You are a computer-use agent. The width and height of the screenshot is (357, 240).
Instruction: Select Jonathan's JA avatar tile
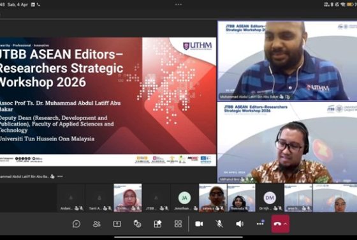pos(184,198)
